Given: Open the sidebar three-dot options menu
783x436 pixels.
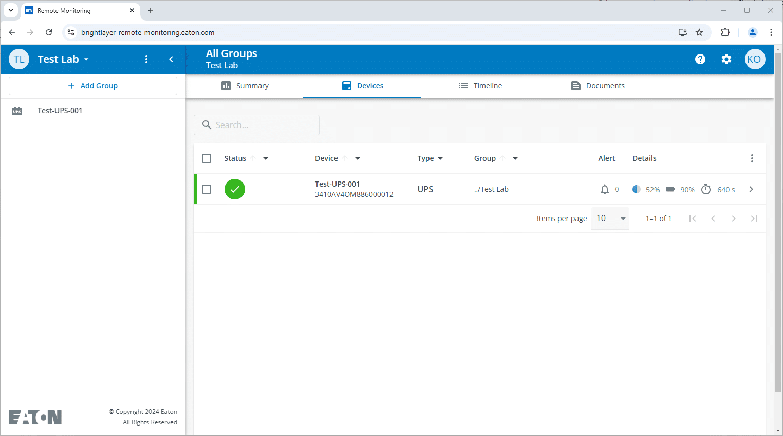Looking at the screenshot, I should click(x=146, y=59).
